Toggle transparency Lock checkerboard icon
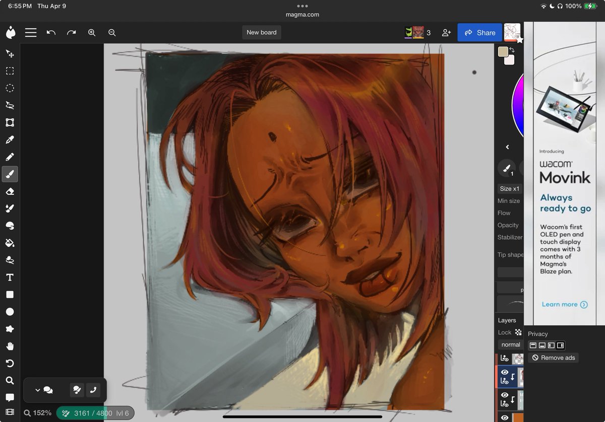The height and width of the screenshot is (422, 605). coord(518,332)
